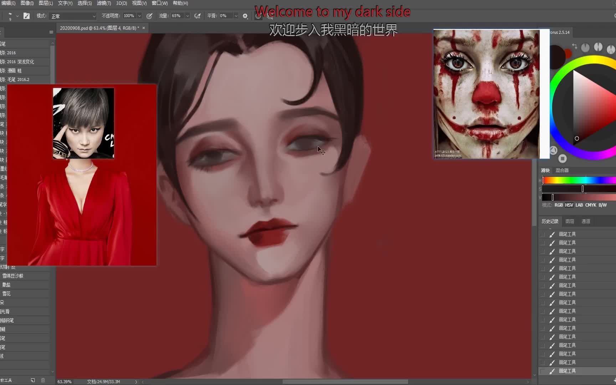Open the brush preset picker arrow

17,16
